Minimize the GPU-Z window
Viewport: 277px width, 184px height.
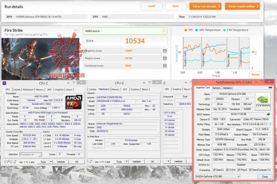pyautogui.click(x=256, y=82)
